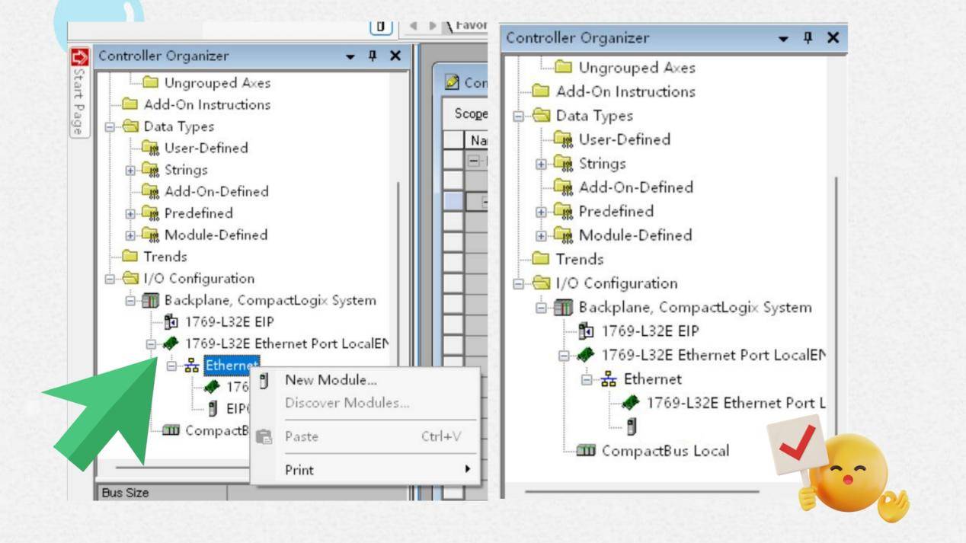Viewport: 966px width, 543px height.
Task: Click the Add-On Instructions folder icon, right organizer
Action: click(x=541, y=91)
